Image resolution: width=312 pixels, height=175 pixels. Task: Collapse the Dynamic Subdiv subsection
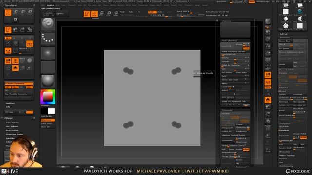(x=287, y=70)
